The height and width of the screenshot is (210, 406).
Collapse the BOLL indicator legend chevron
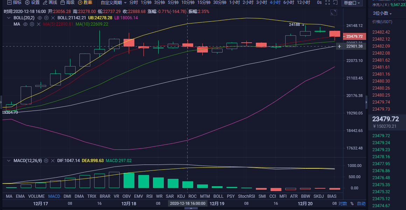9,18
